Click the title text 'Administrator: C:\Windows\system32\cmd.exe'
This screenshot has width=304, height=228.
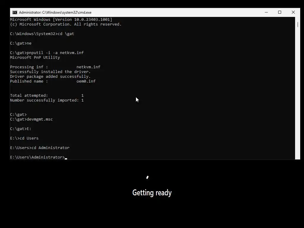click(55, 12)
